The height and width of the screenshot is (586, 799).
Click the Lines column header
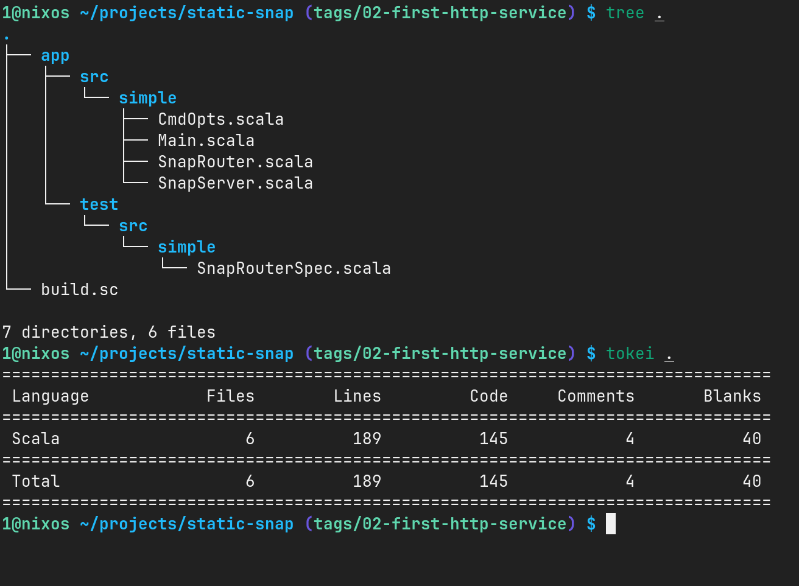357,396
